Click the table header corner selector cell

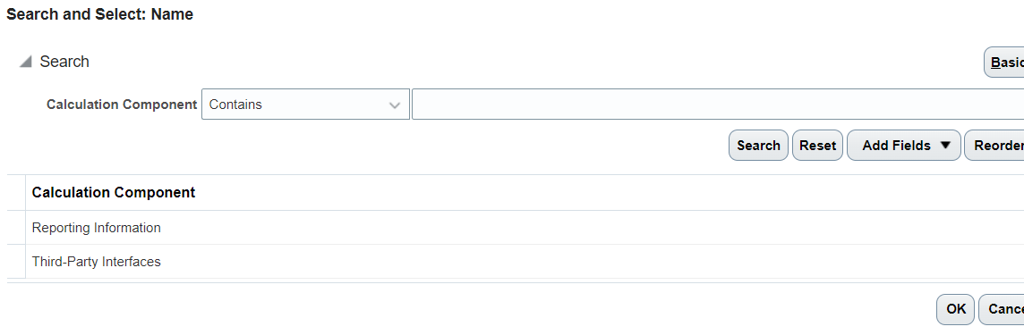tap(16, 192)
